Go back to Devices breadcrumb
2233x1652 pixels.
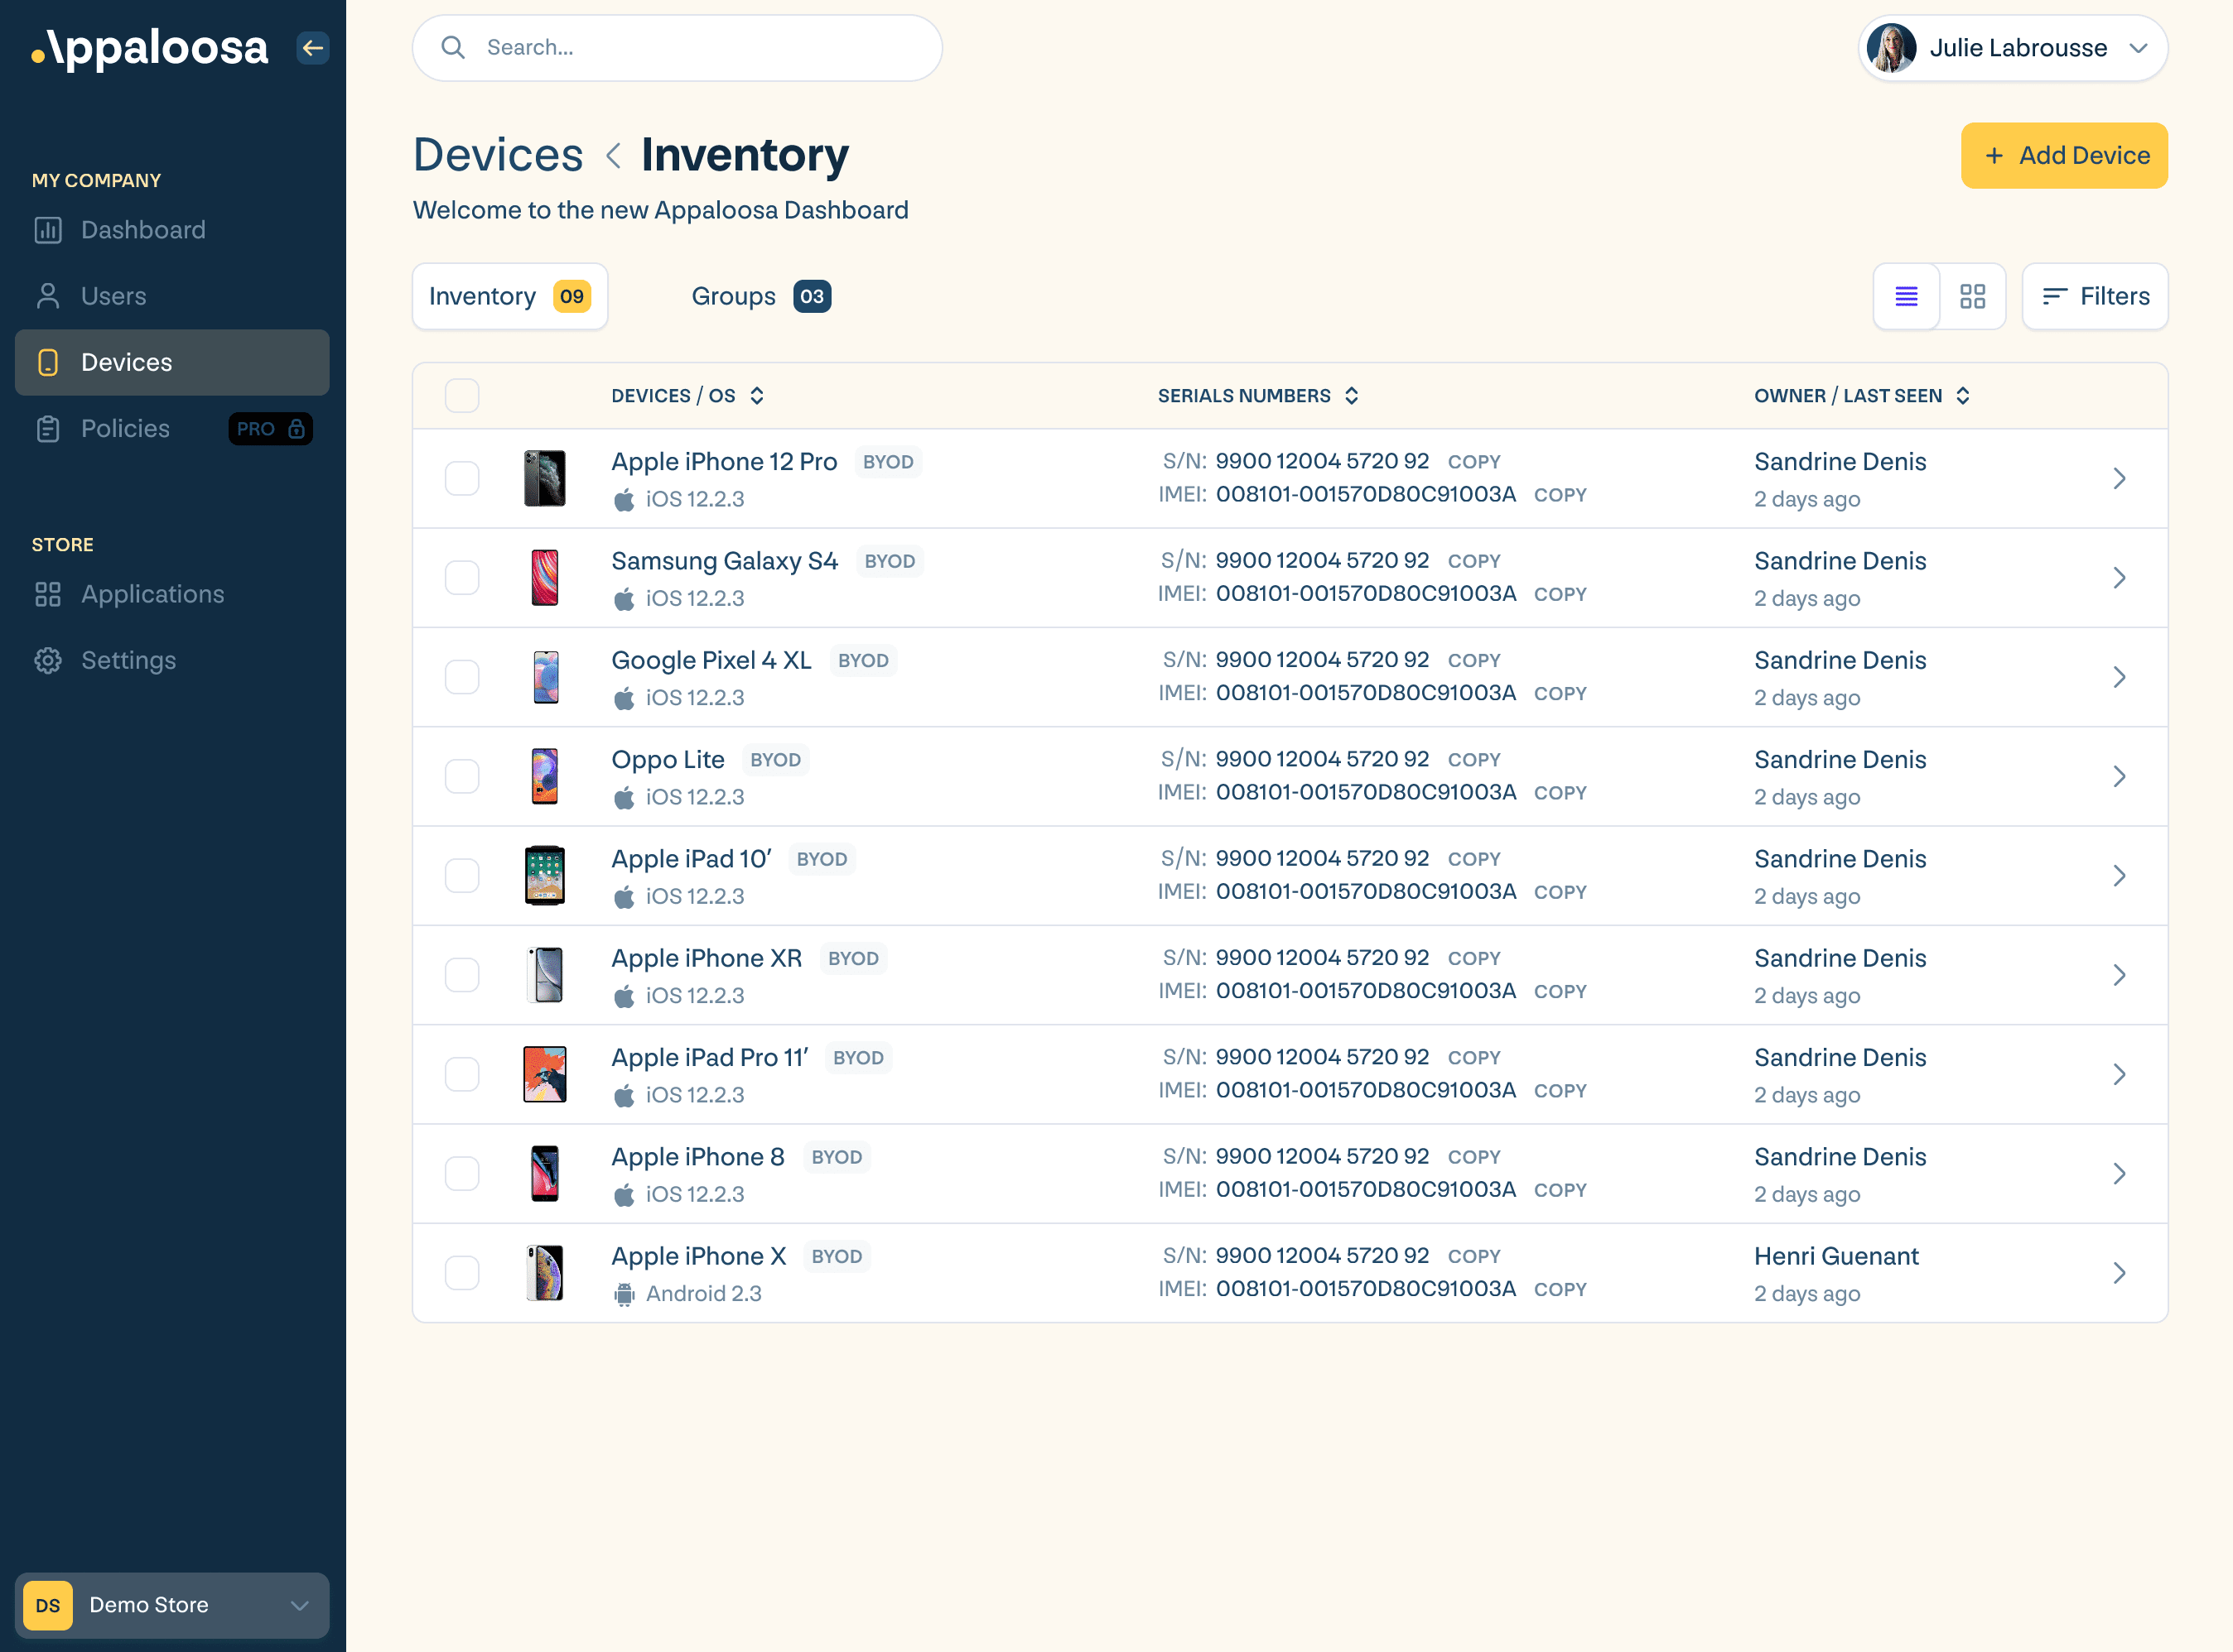[x=499, y=155]
